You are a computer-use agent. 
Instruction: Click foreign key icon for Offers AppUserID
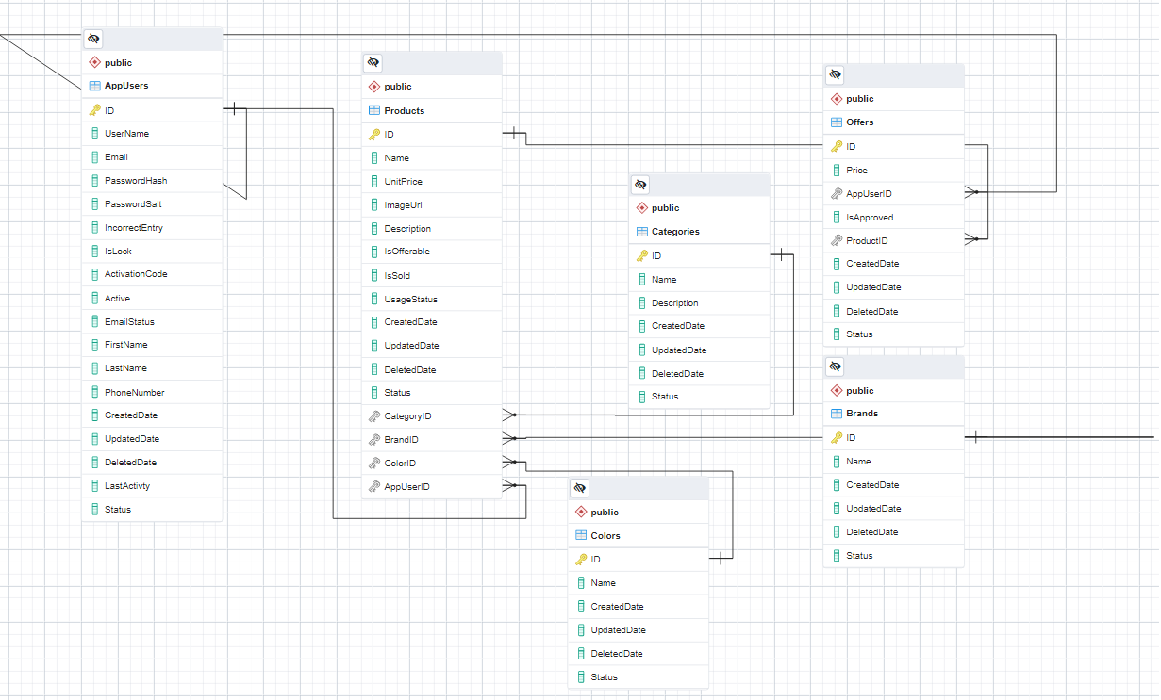836,193
